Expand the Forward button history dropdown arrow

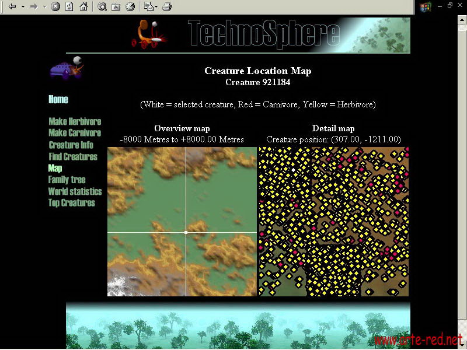point(44,6)
